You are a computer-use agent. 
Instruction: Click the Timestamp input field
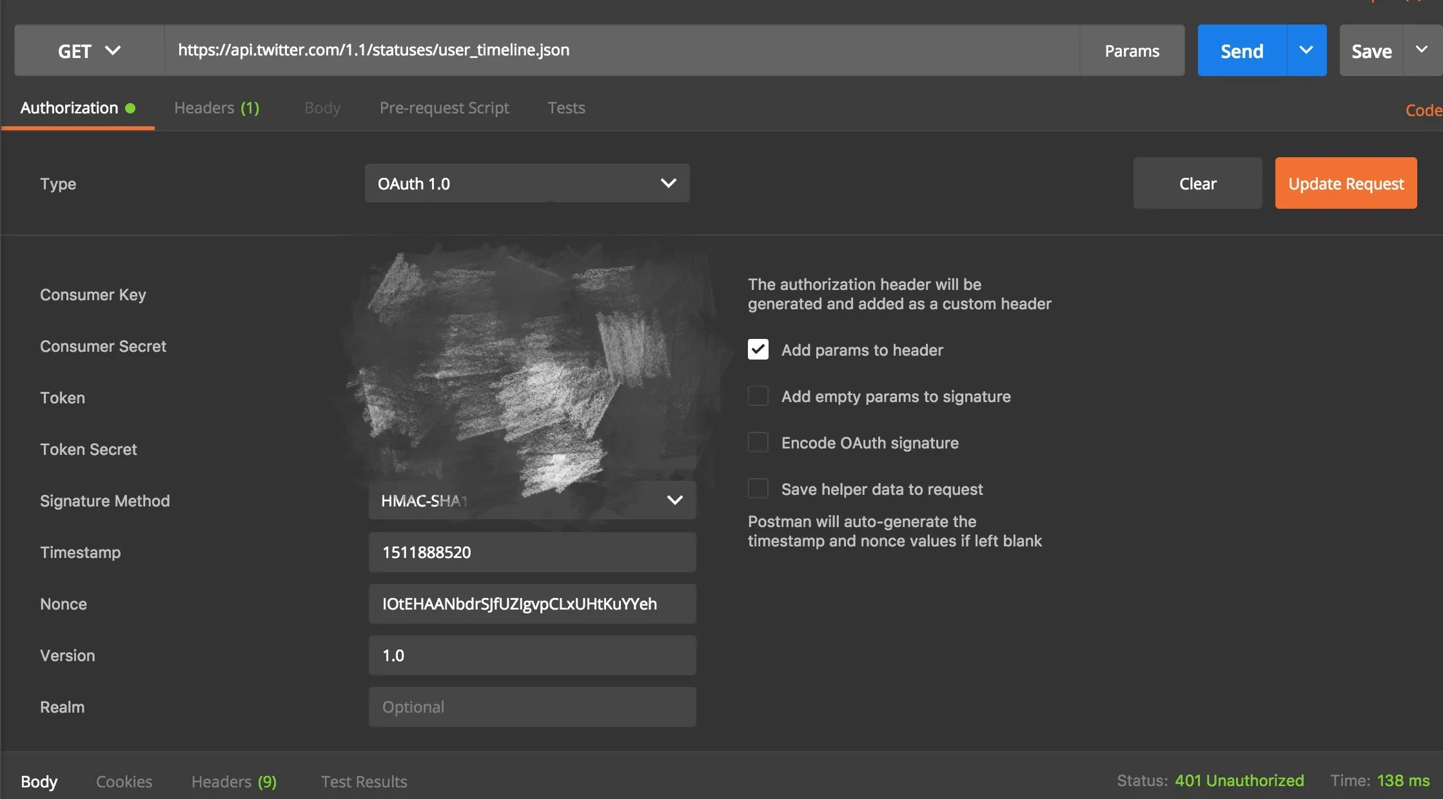(532, 552)
